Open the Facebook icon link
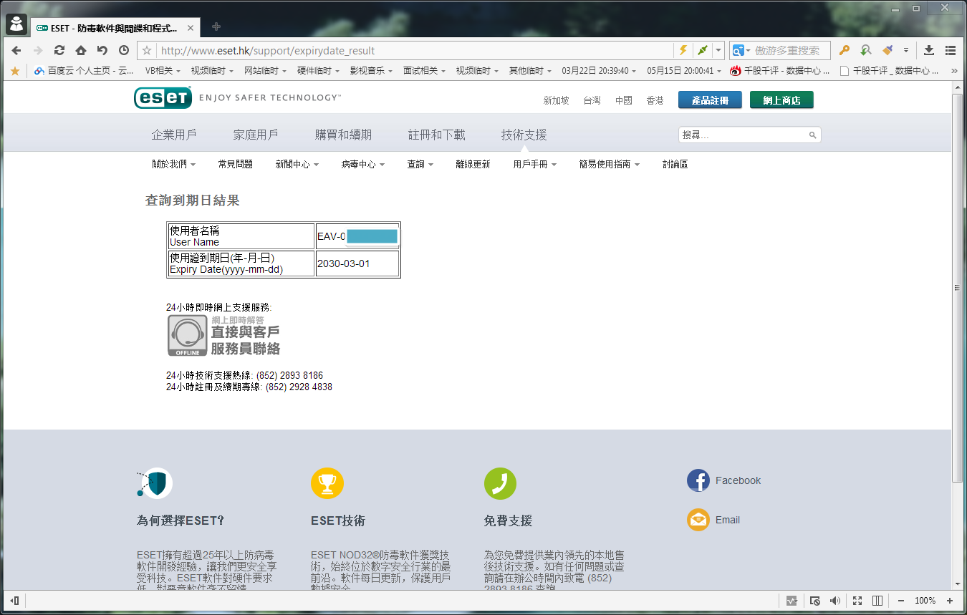This screenshot has height=615, width=967. point(698,480)
